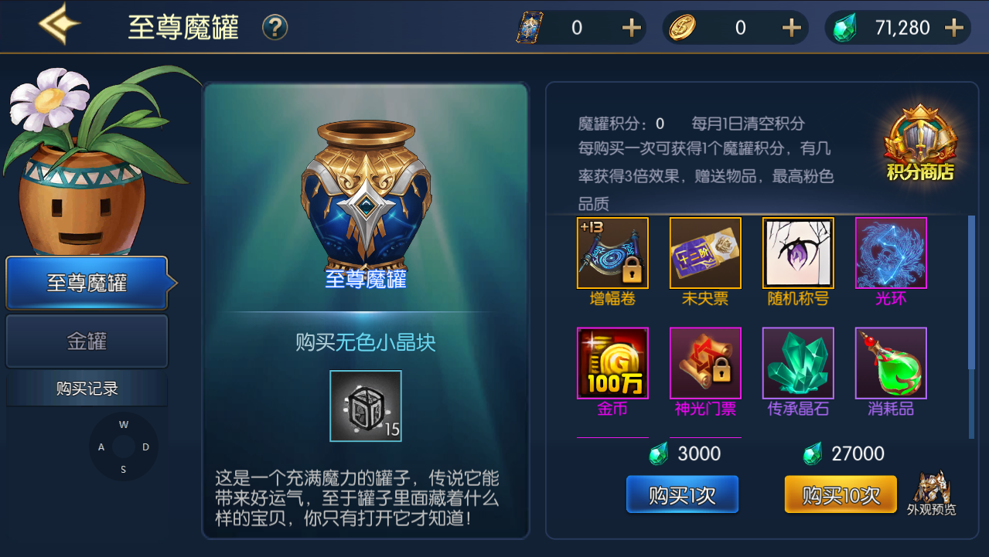This screenshot has width=989, height=557.
Task: Switch to the 至尊魔罐 tab
Action: point(87,283)
